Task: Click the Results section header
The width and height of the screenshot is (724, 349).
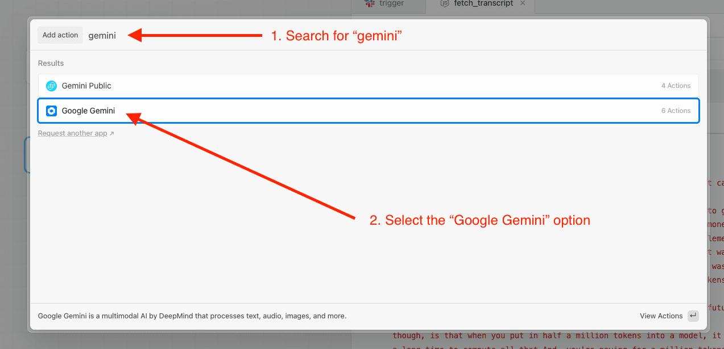Action: (51, 63)
